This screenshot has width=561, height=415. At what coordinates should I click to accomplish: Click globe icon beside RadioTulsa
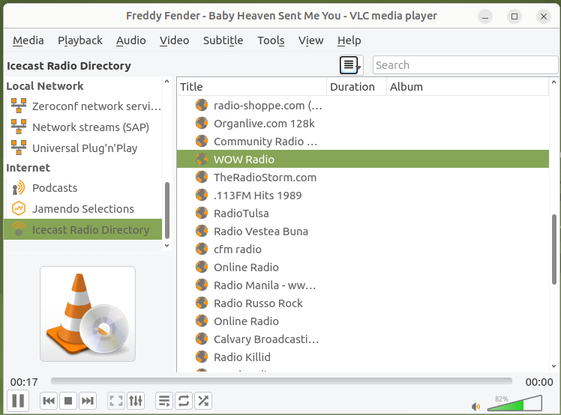click(x=202, y=213)
